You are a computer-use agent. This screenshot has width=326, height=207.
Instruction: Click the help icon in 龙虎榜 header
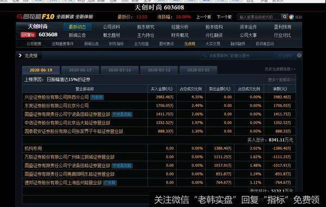click(299, 55)
